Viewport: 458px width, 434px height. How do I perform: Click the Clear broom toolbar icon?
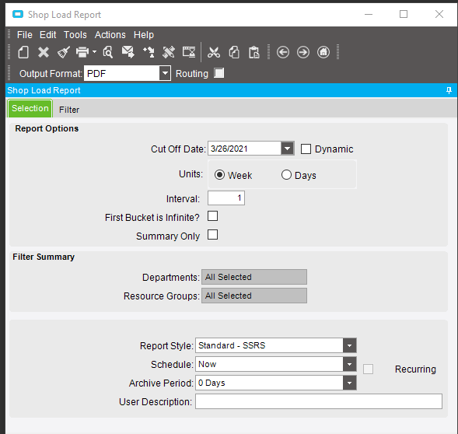point(64,53)
